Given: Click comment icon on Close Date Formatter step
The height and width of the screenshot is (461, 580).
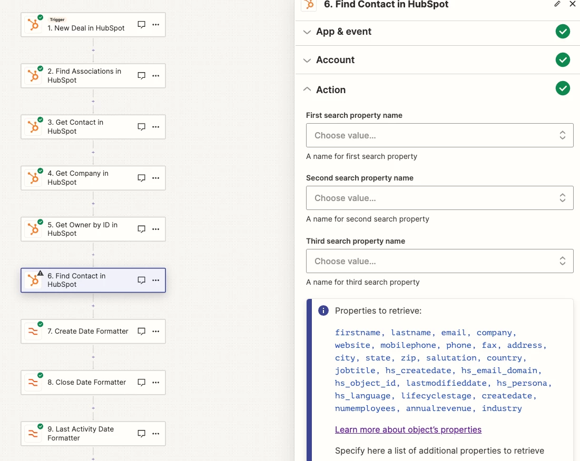Looking at the screenshot, I should point(141,382).
